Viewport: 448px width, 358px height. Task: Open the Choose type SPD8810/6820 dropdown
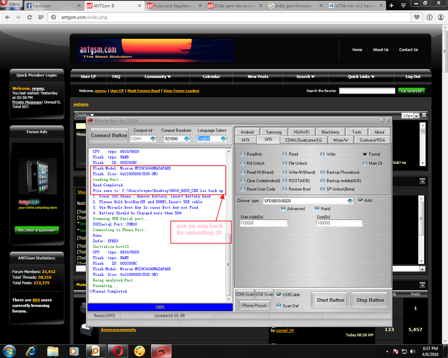click(x=350, y=201)
